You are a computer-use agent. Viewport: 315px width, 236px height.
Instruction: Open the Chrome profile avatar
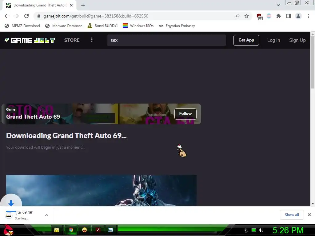[298, 16]
